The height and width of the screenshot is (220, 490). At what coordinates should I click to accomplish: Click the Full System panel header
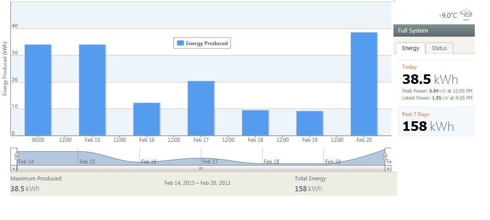coord(434,30)
